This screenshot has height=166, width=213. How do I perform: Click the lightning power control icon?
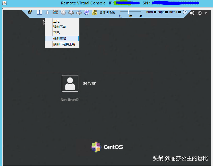(x=47, y=12)
